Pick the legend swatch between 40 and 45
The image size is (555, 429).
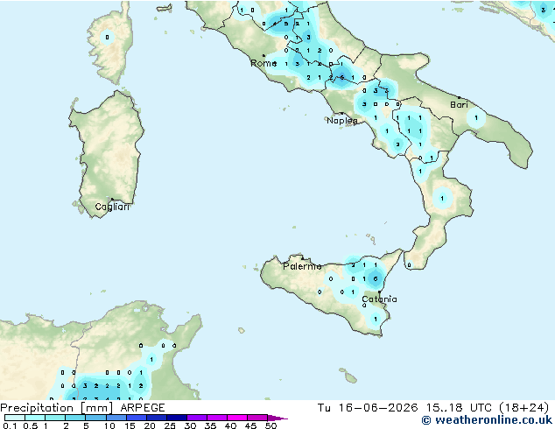237,418
